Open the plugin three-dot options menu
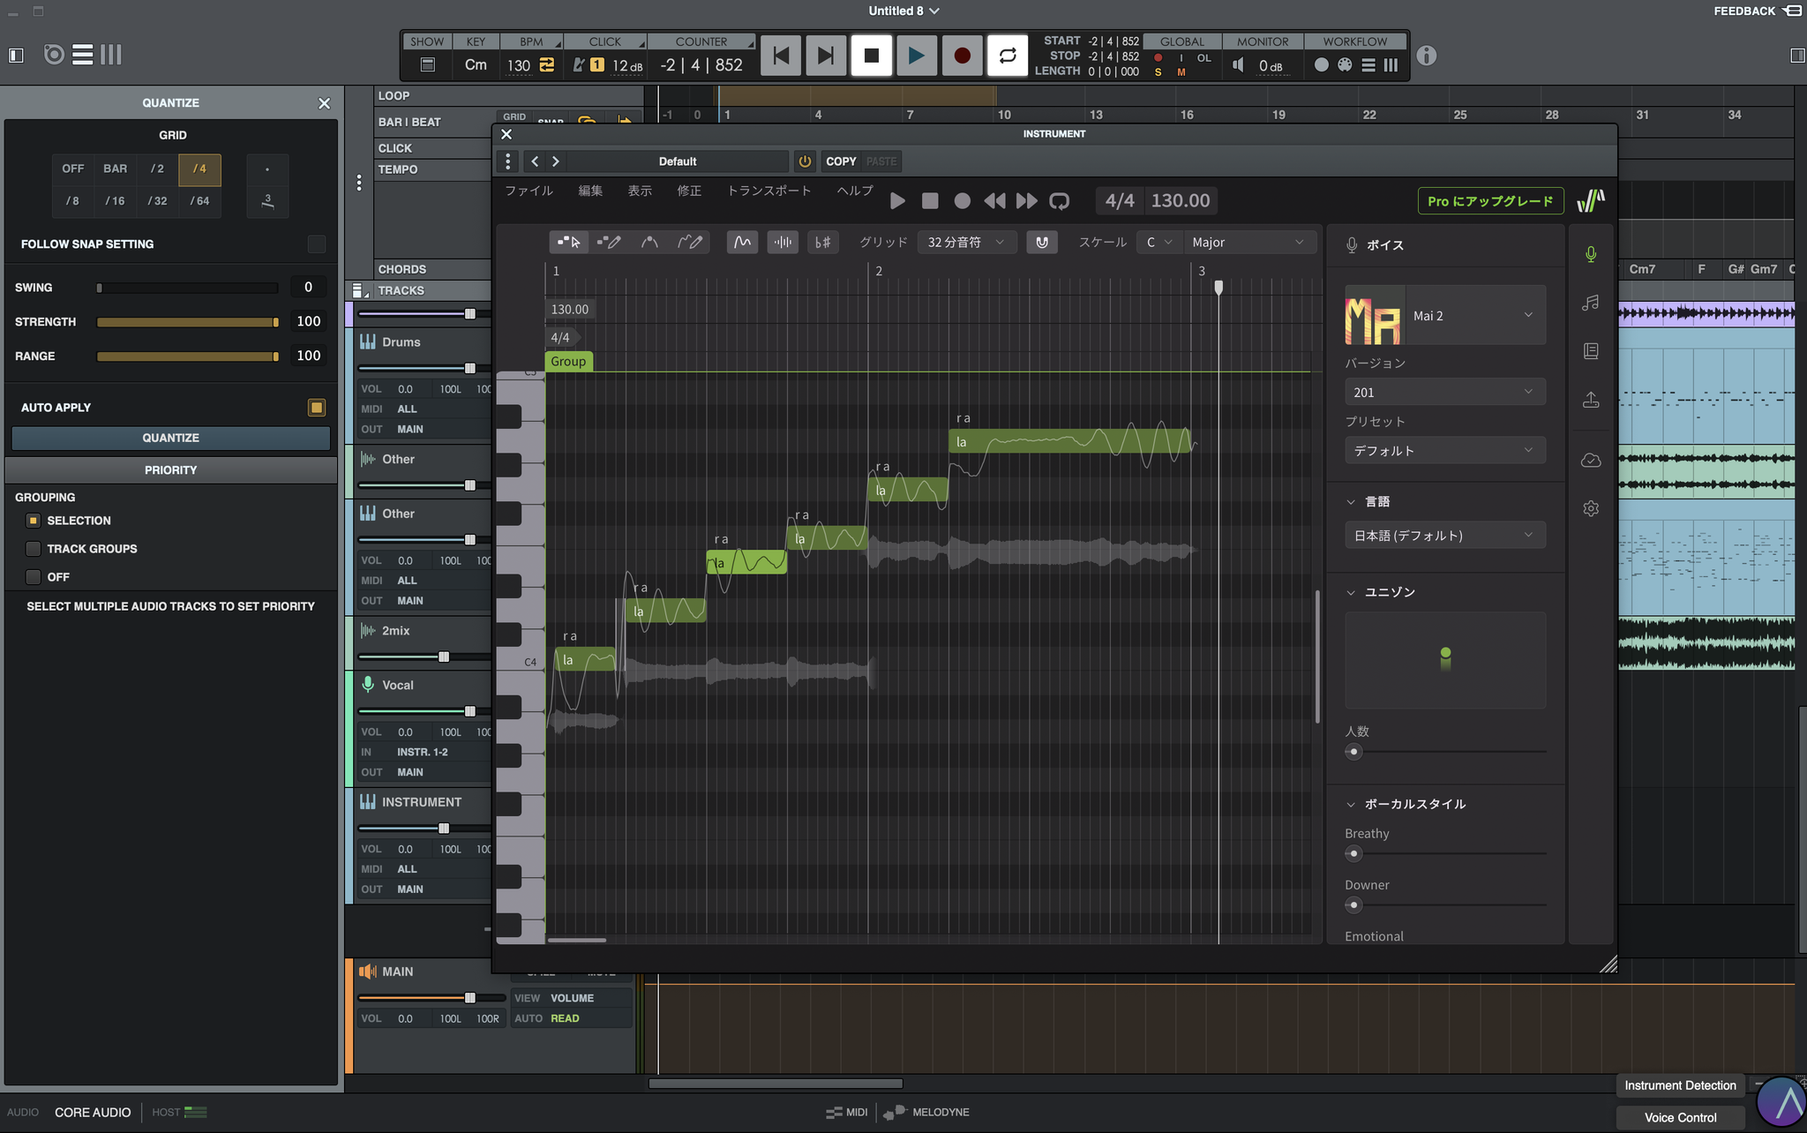 click(x=507, y=161)
